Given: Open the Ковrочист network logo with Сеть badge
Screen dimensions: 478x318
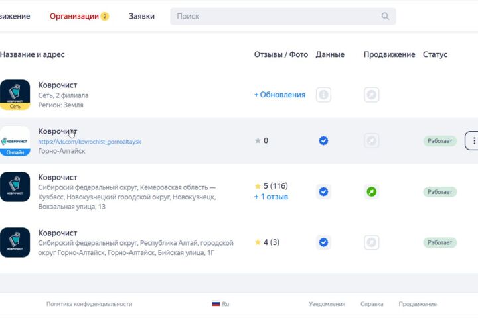Looking at the screenshot, I should point(15,95).
